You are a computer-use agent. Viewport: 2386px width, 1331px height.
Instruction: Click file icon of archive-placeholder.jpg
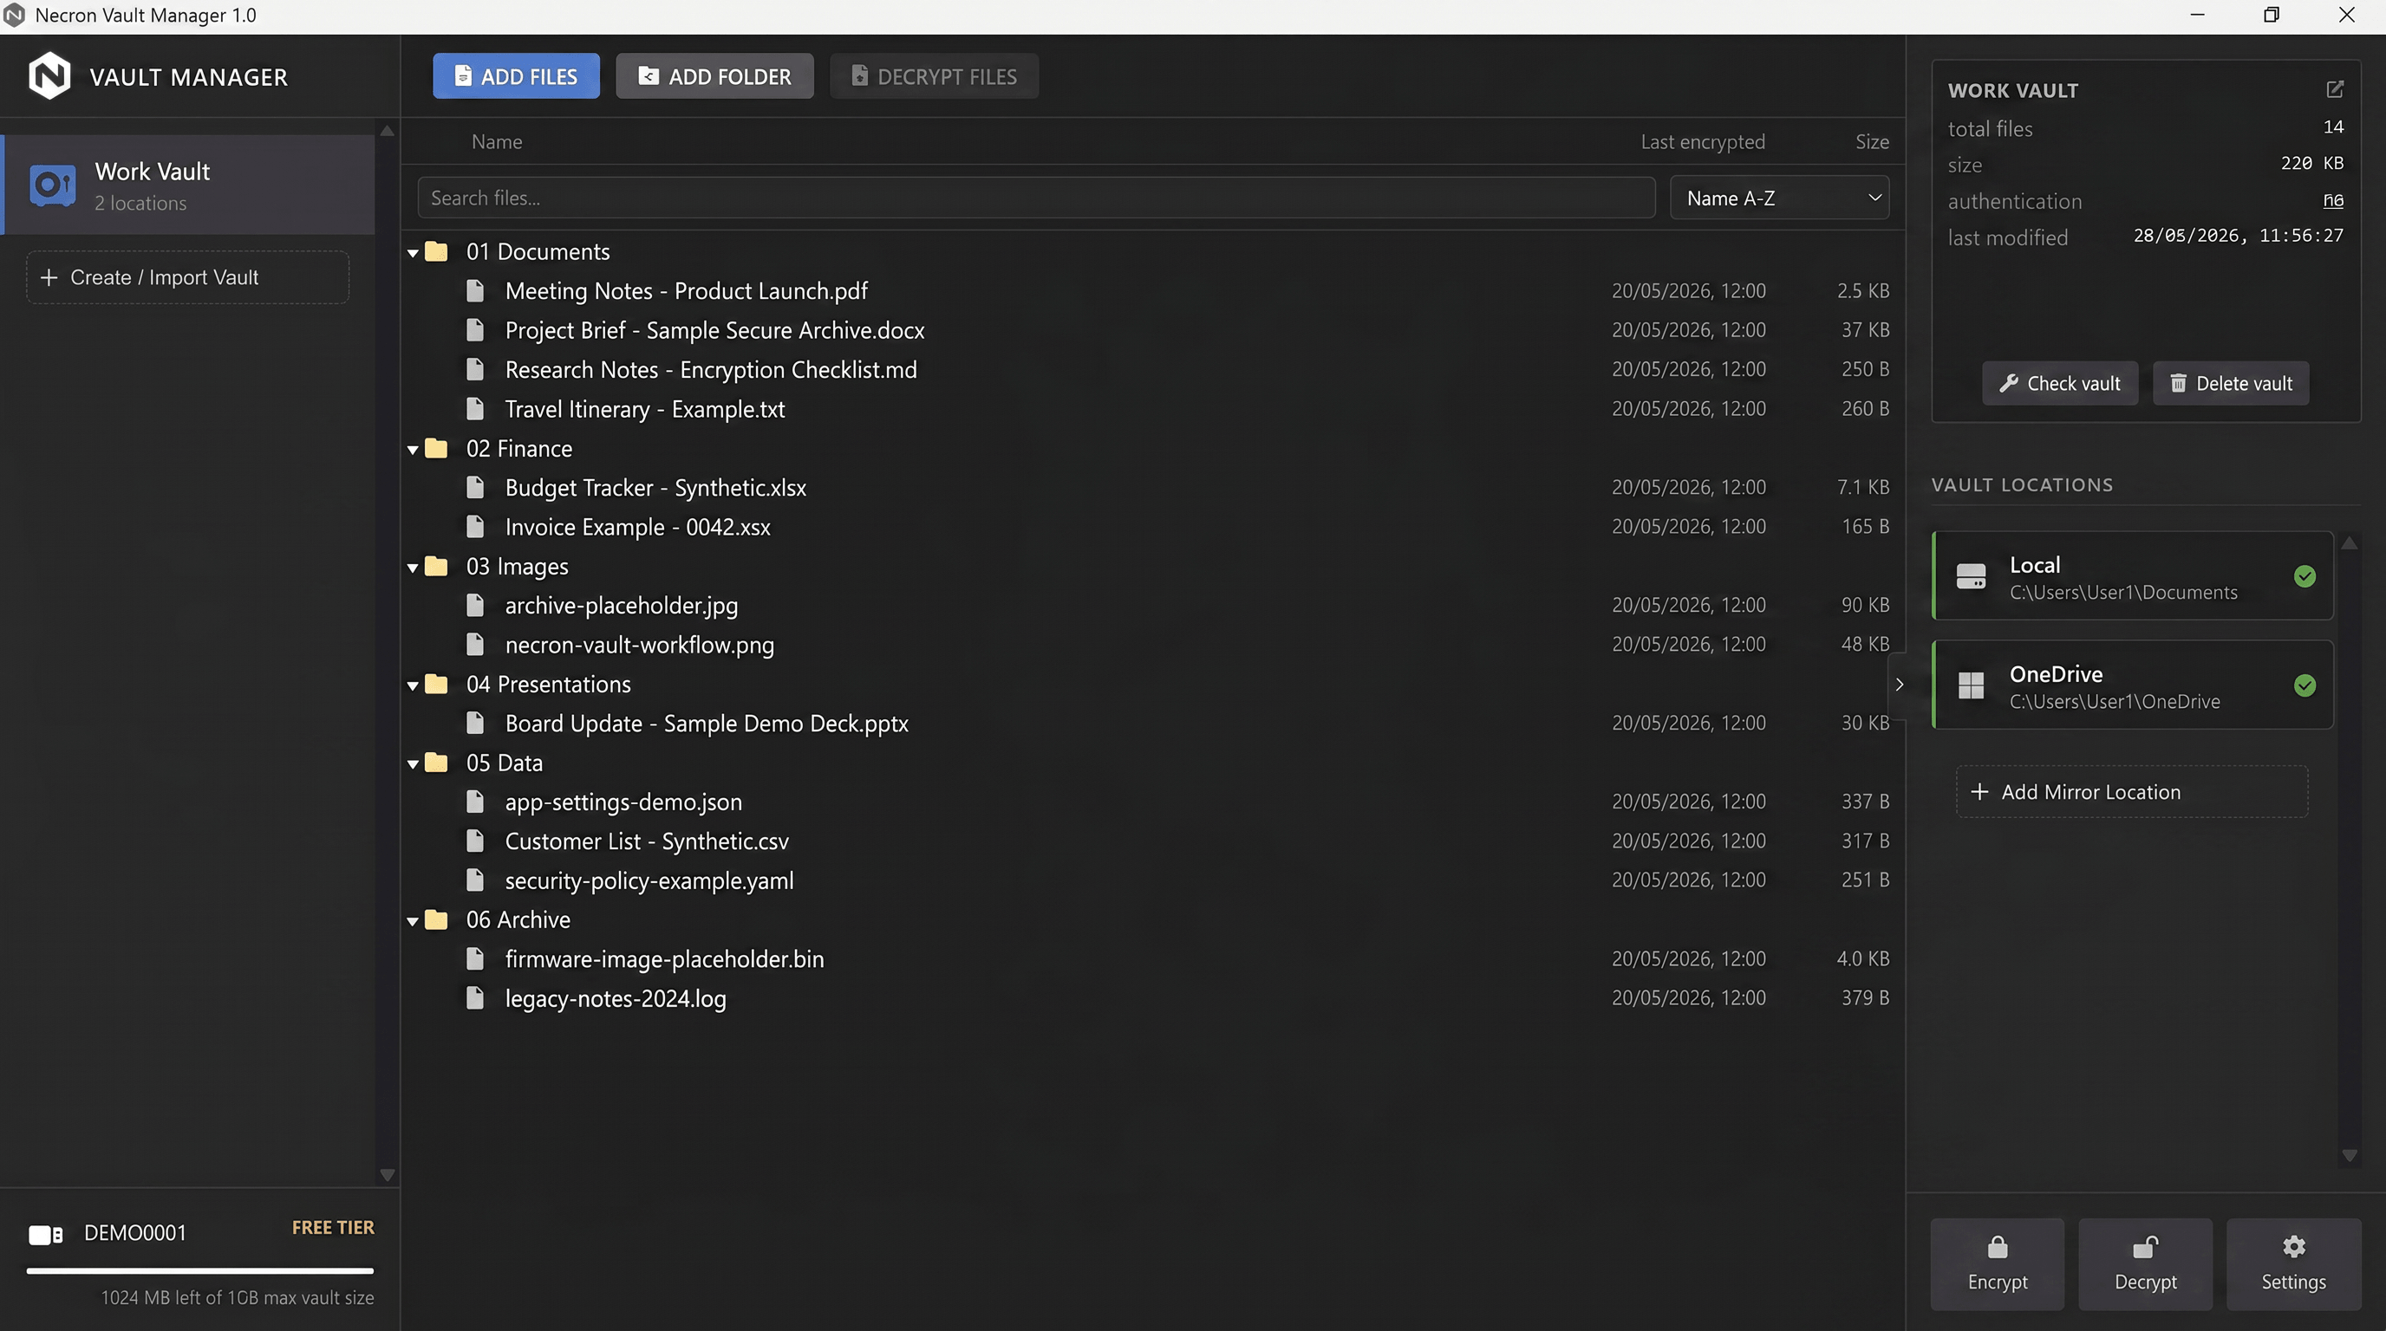[x=475, y=606]
